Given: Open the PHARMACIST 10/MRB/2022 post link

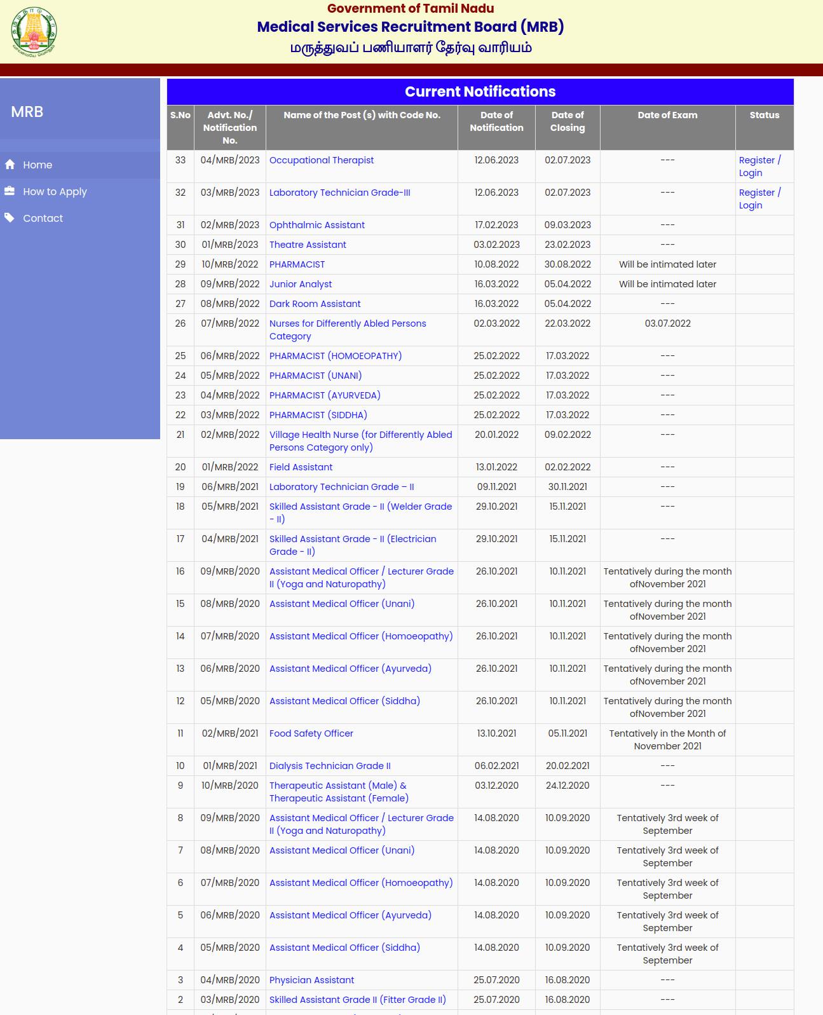Looking at the screenshot, I should [297, 264].
